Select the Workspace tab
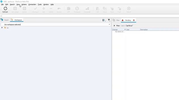This screenshot has height=100, width=179. click(17, 20)
